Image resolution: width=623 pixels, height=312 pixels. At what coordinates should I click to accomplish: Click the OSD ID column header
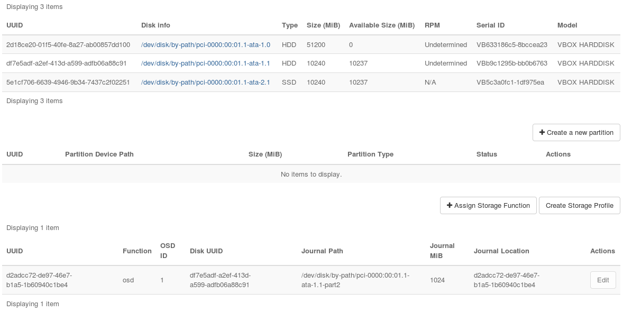point(168,251)
